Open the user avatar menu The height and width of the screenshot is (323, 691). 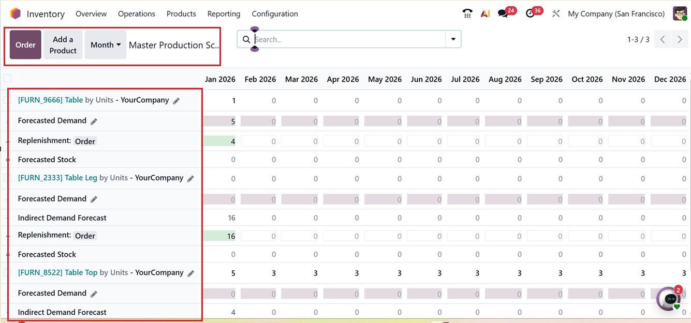tap(680, 13)
